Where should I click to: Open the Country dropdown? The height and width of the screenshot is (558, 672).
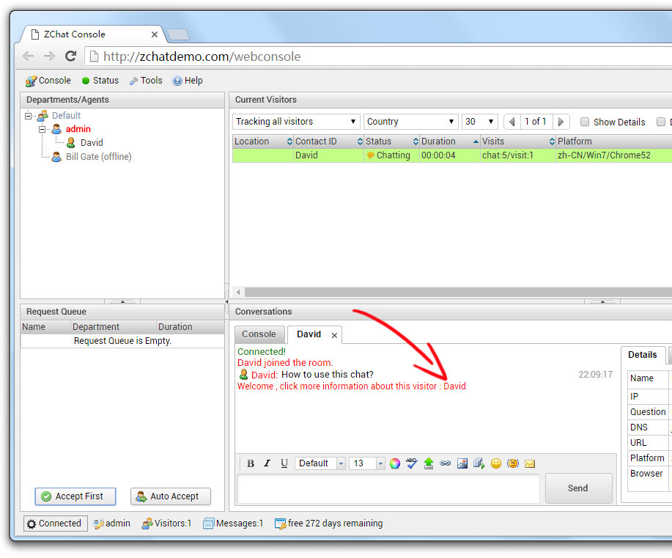411,122
